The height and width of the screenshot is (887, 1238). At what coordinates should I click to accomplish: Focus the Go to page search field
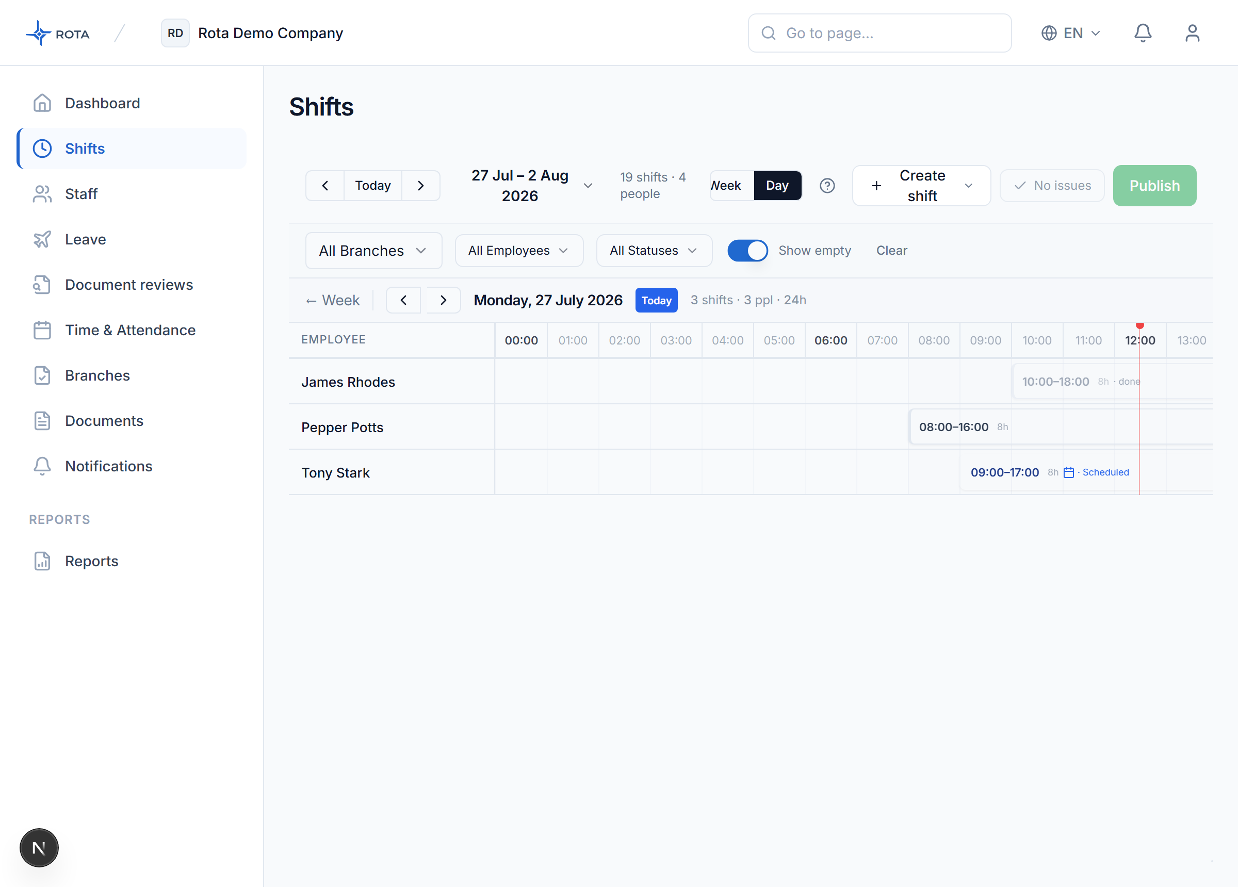click(x=879, y=34)
